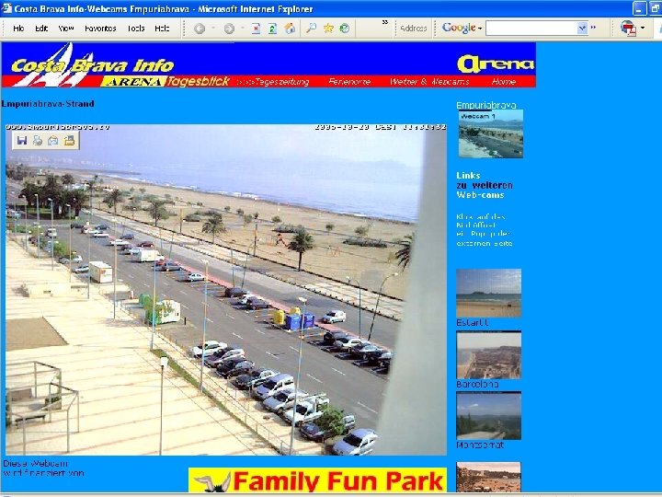
Task: Click the Family Fun Park banner
Action: [317, 480]
